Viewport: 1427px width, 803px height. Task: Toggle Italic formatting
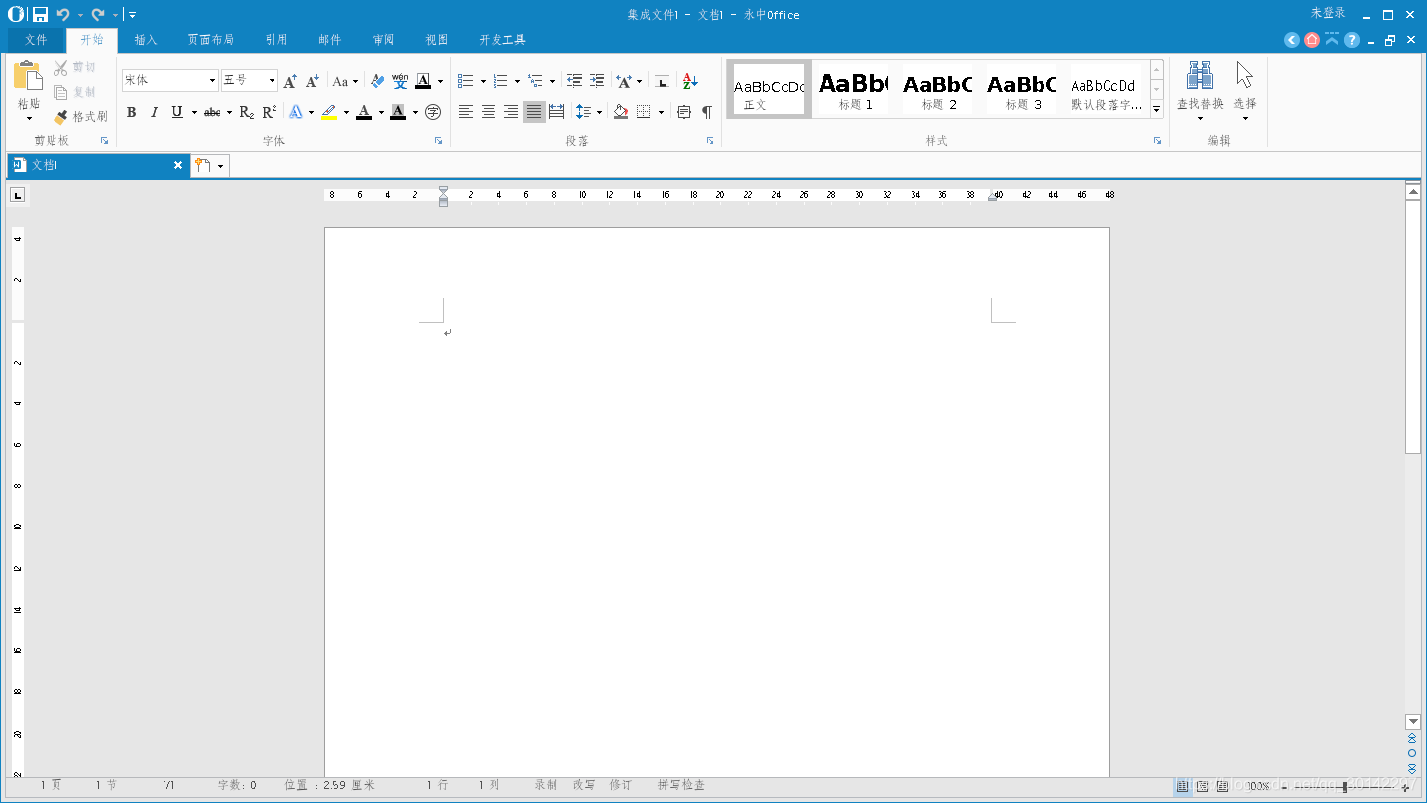(x=154, y=112)
